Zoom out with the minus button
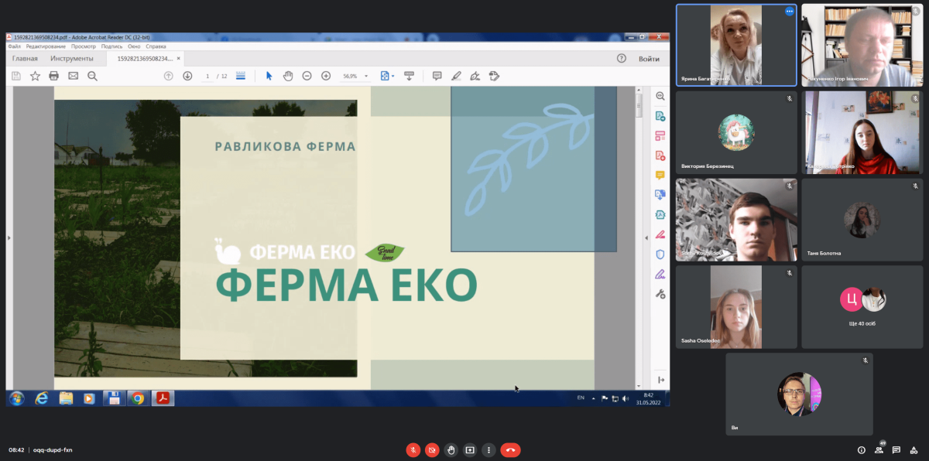Image resolution: width=929 pixels, height=461 pixels. 307,76
